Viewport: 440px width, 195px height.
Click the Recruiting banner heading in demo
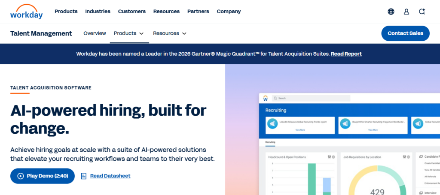coord(276,110)
